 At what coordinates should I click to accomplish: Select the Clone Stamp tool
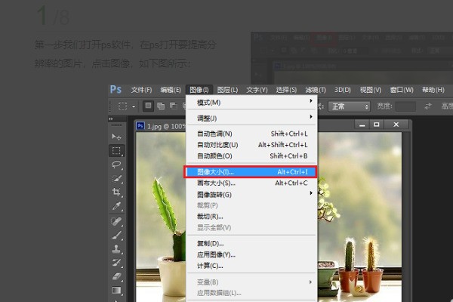click(x=116, y=248)
